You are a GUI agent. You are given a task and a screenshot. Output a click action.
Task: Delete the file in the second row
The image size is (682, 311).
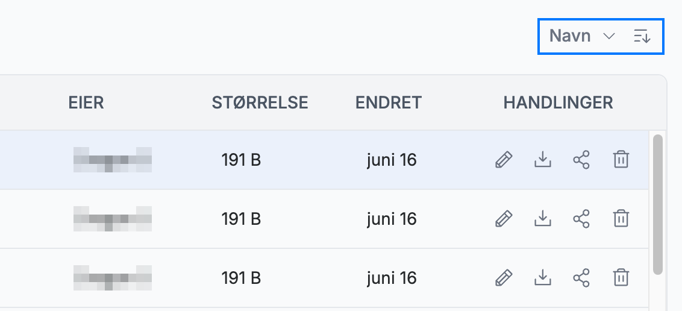coord(621,218)
